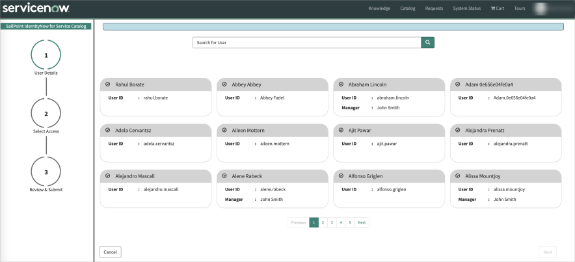Go to pagination page 4
Image resolution: width=575 pixels, height=262 pixels.
tap(341, 222)
